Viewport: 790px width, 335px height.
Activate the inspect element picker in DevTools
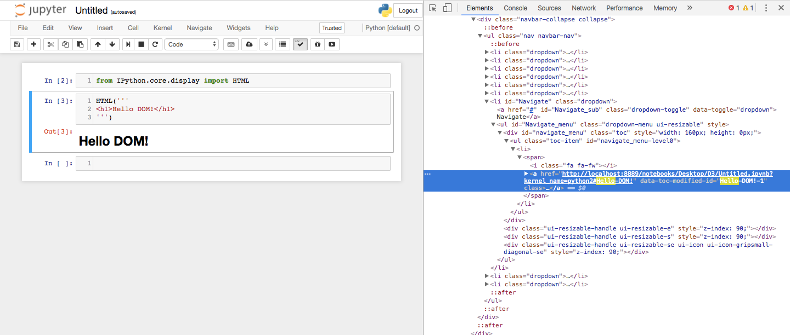432,9
